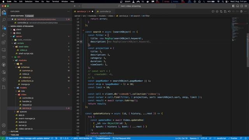The width and height of the screenshot is (249, 140).
Task: Click the Prettier status bar item
Action: (x=233, y=138)
